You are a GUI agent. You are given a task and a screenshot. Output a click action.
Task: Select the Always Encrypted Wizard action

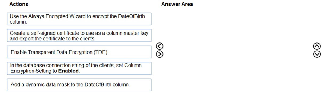[x=79, y=19]
